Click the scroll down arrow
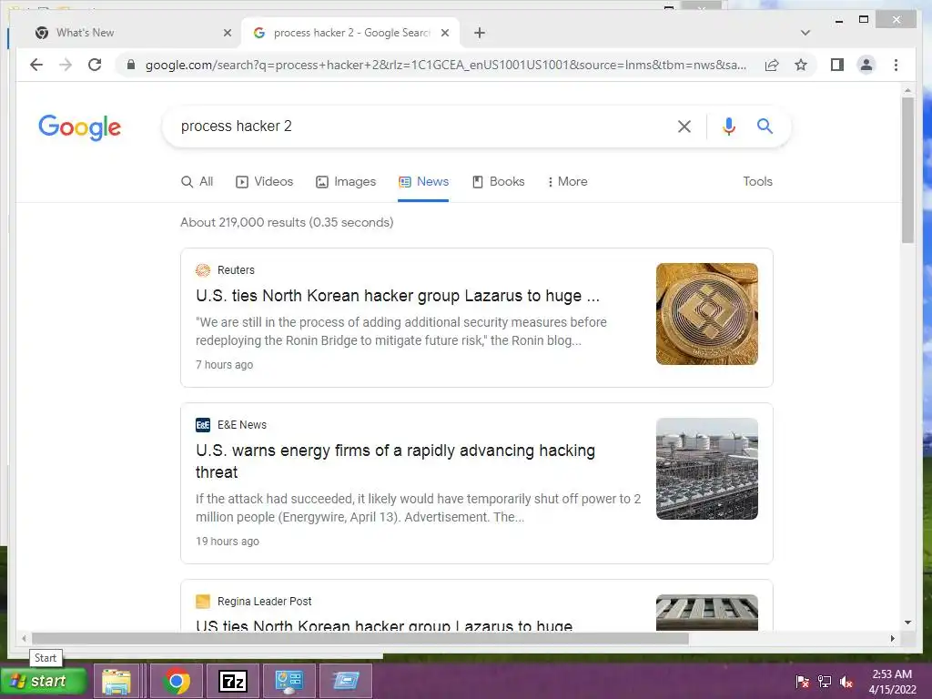 click(x=907, y=623)
